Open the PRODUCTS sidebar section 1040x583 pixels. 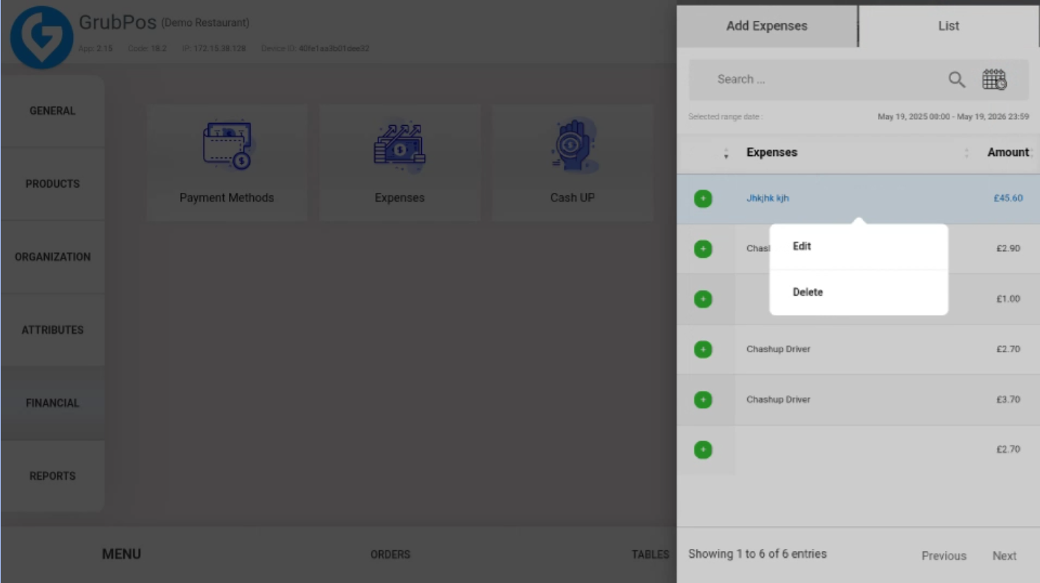[x=52, y=184]
